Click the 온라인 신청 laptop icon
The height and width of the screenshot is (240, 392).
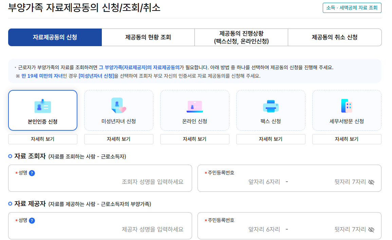point(195,107)
